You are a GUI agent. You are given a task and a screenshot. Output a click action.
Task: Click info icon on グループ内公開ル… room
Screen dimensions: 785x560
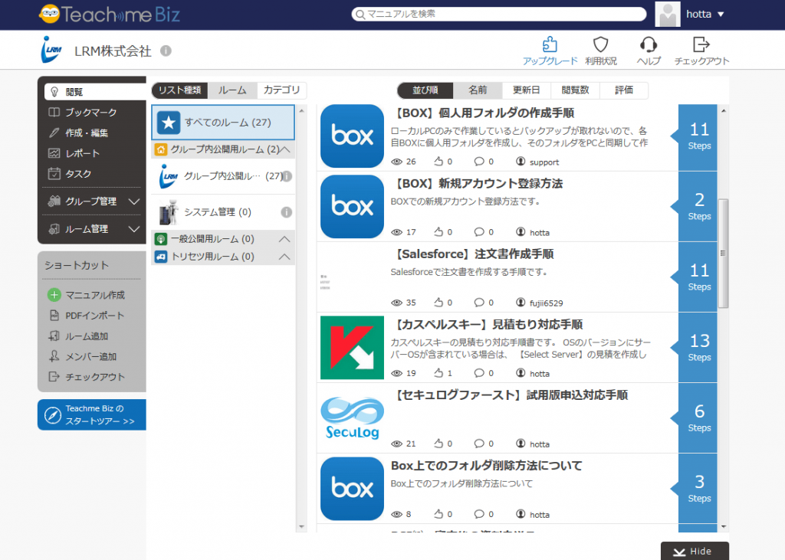coord(287,176)
